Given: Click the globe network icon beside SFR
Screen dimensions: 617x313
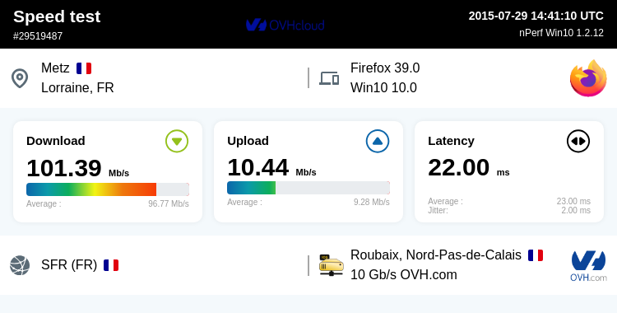Looking at the screenshot, I should point(20,265).
